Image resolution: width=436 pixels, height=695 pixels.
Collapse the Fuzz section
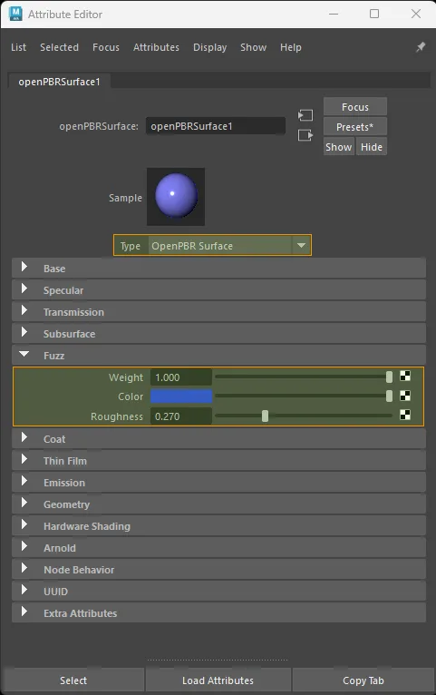point(218,355)
